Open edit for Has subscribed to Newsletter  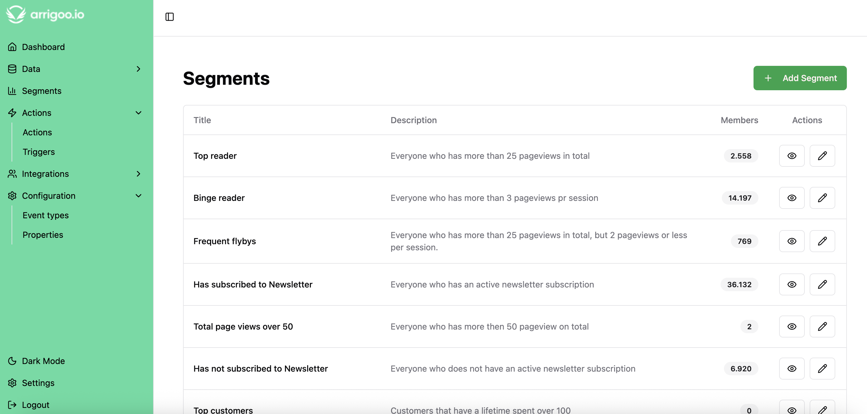(822, 284)
